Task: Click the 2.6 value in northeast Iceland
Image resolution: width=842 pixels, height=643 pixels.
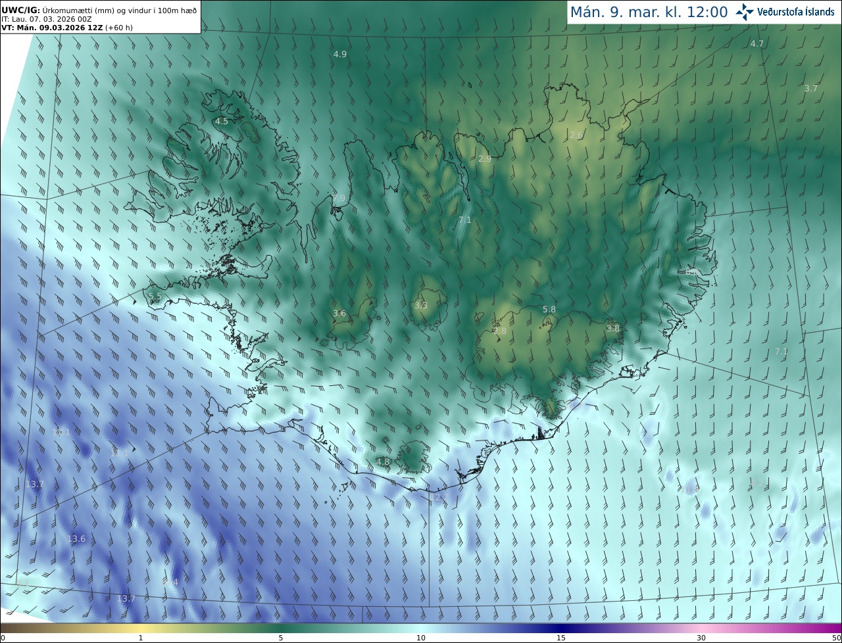Action: (x=576, y=135)
